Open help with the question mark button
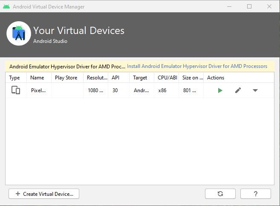The image size is (280, 206). click(x=256, y=194)
